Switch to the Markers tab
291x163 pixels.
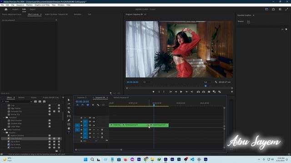pyautogui.click(x=21, y=97)
